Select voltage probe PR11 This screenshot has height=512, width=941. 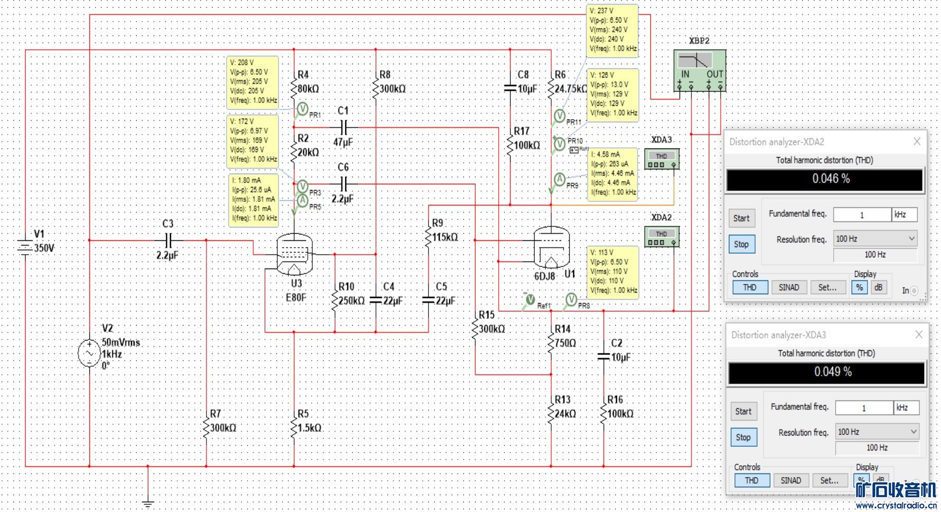pos(559,116)
